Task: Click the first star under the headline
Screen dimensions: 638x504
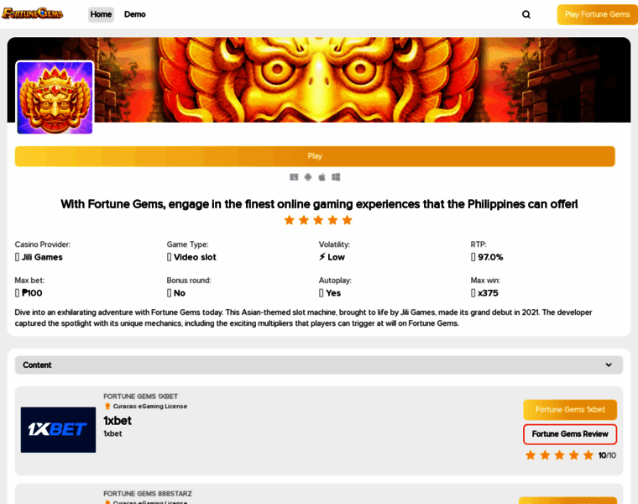Action: (x=290, y=220)
